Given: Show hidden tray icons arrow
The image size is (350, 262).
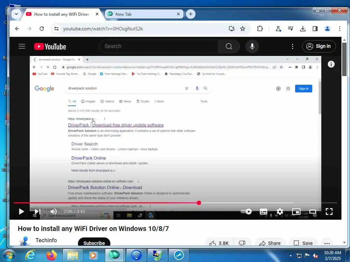Looking at the screenshot, I should pyautogui.click(x=291, y=256).
